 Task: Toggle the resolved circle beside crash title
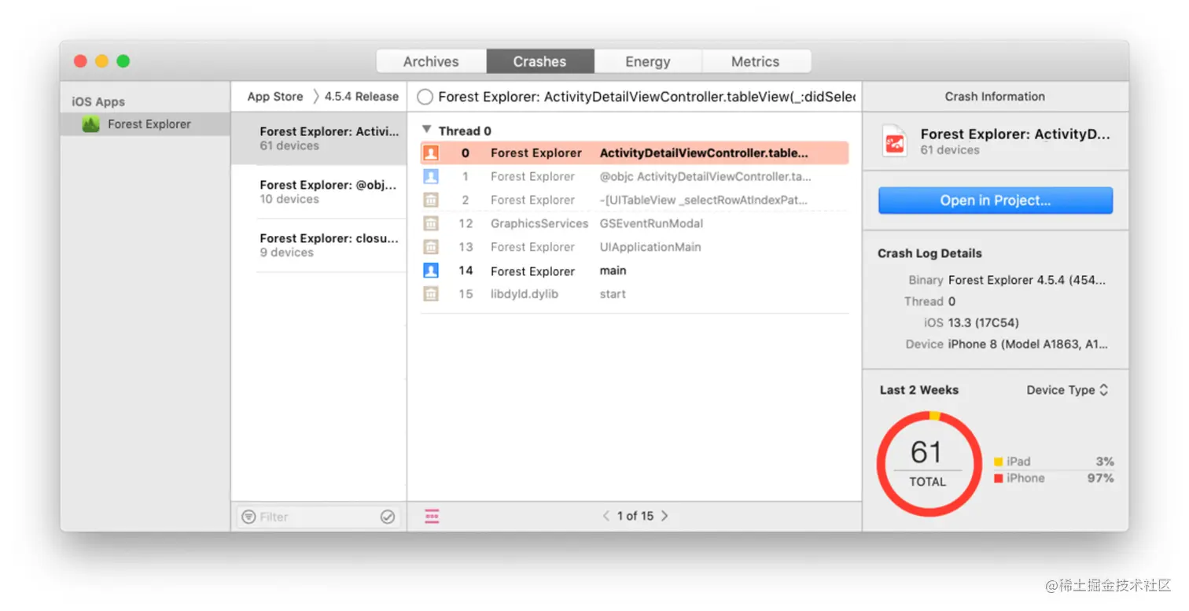pos(425,97)
